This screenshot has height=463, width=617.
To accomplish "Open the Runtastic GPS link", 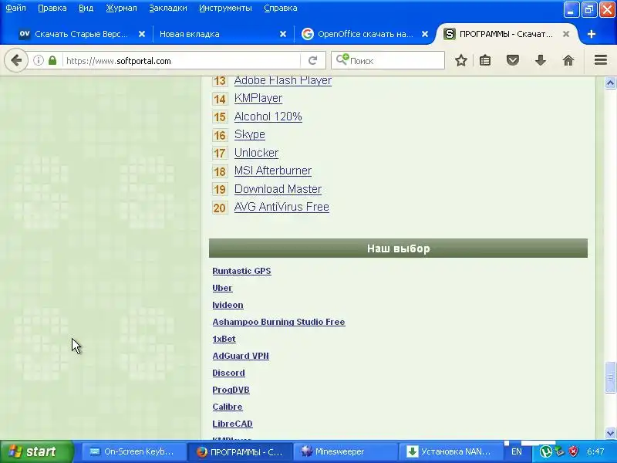I will pyautogui.click(x=241, y=271).
